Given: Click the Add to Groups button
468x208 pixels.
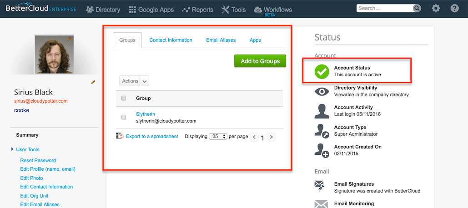Looking at the screenshot, I should pos(260,61).
